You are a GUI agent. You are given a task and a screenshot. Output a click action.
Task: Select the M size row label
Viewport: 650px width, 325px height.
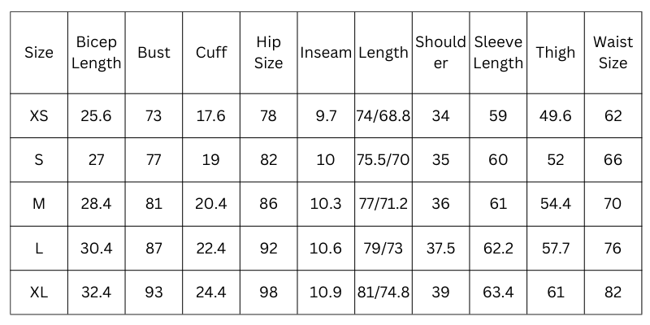(39, 204)
